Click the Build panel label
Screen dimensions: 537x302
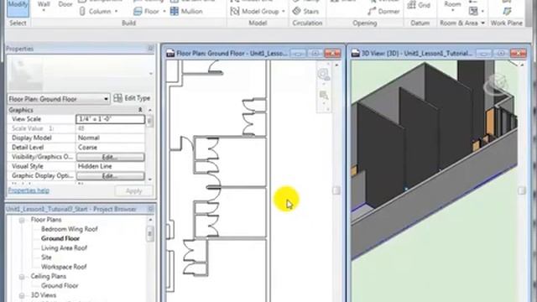pos(128,23)
